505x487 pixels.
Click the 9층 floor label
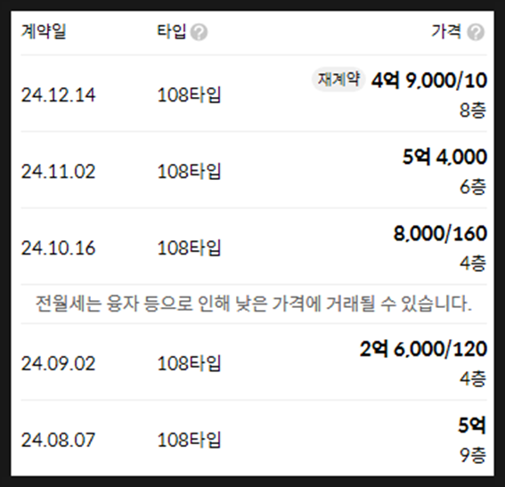pos(472,455)
